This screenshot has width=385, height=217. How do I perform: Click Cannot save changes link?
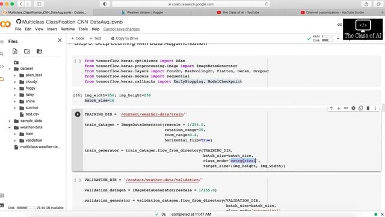click(122, 29)
